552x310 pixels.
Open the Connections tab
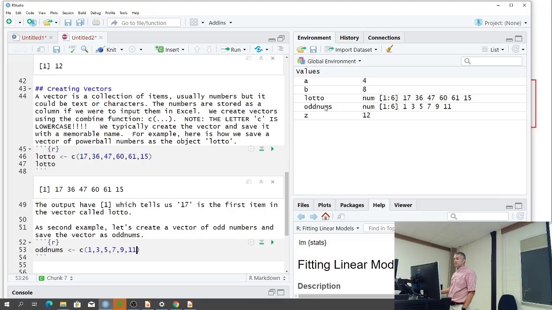tap(384, 37)
